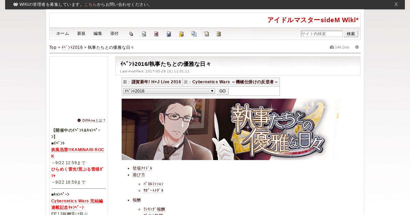Screen dimensions: 410x215
Task: Open the ｲﾍﾞﾝﾄ2016 dropdown selector
Action: click(x=169, y=91)
